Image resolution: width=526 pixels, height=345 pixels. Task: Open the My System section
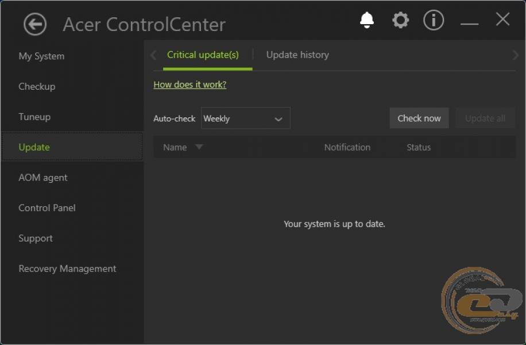tap(41, 56)
